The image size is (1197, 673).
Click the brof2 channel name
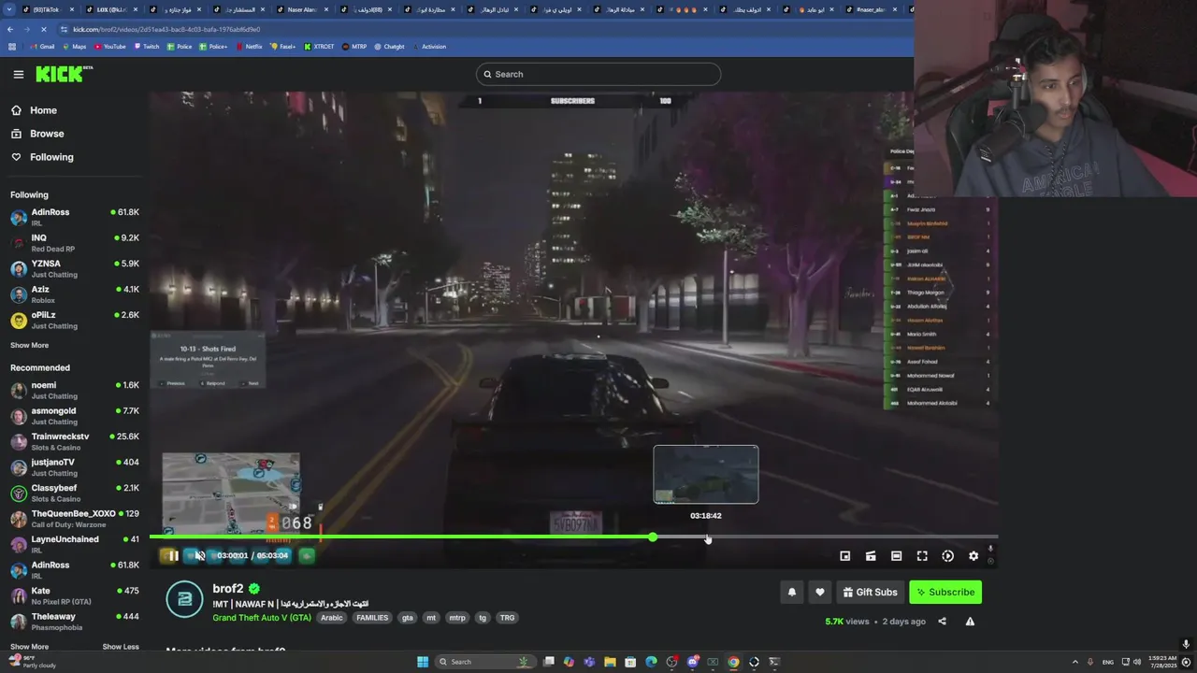tap(228, 589)
